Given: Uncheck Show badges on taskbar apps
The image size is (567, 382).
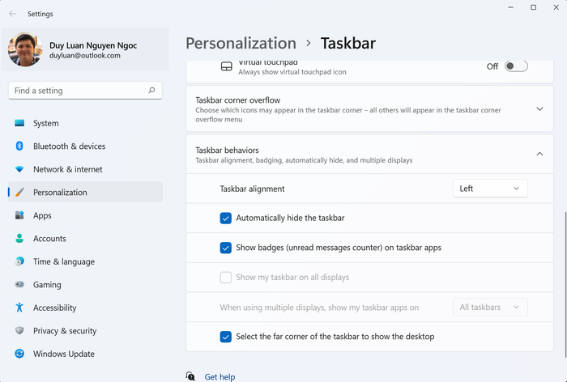Looking at the screenshot, I should click(226, 248).
